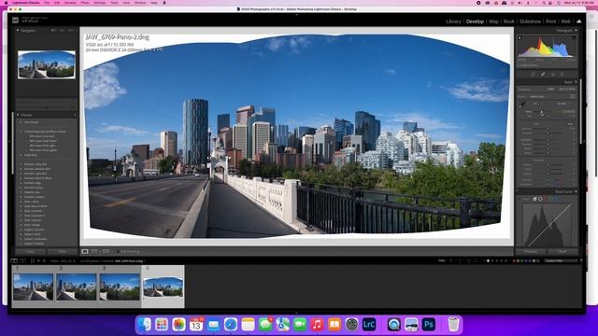598x336 pixels.
Task: Select filmstrip thumbnail number 1
Action: 34,287
